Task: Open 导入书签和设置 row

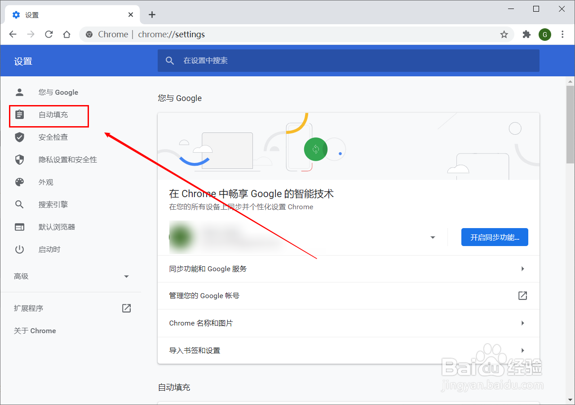Action: coord(349,351)
